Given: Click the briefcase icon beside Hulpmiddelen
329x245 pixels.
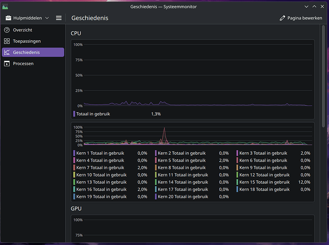Looking at the screenshot, I should (8, 18).
